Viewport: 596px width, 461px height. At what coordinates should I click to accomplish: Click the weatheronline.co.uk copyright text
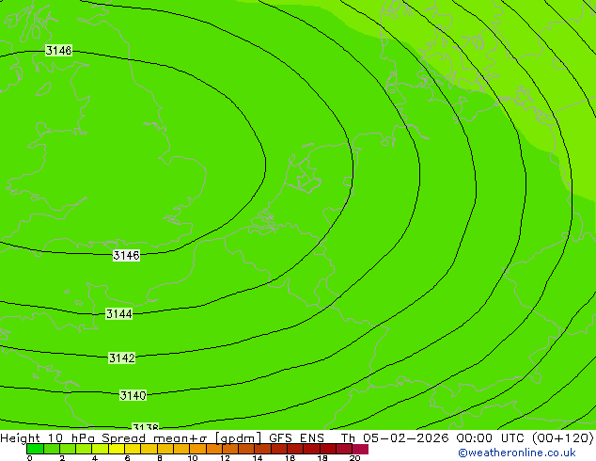[517, 453]
